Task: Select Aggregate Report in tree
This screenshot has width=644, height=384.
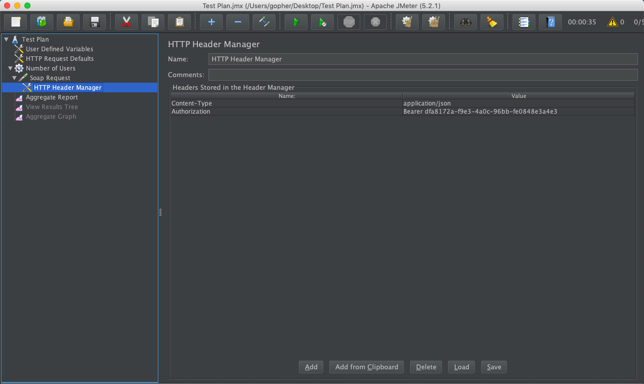Action: [x=52, y=97]
